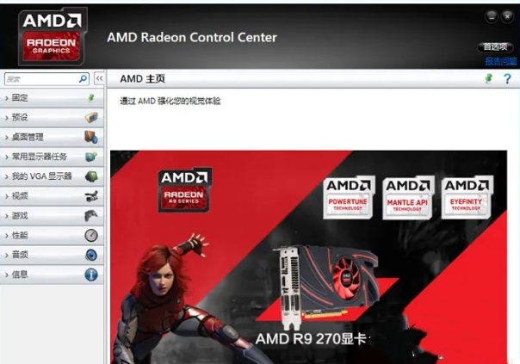Screen dimensions: 520x364
Task: Click the Radeon R9 Series badge in banner
Action: tap(184, 190)
